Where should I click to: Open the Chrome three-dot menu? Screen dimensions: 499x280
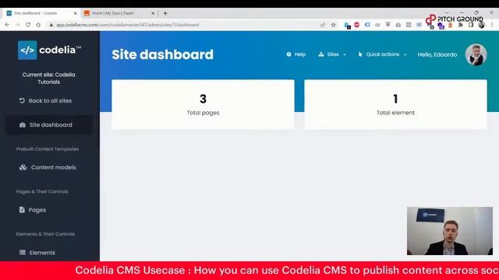pos(492,25)
